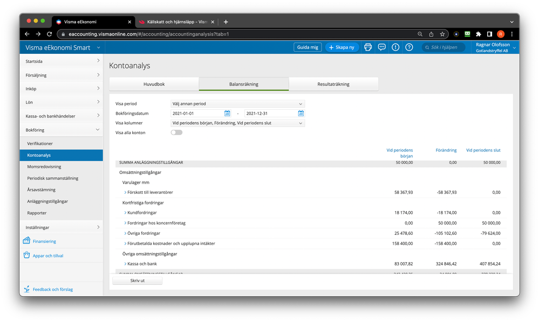Click the Feedback och förslag icon
The height and width of the screenshot is (322, 539).
point(26,289)
